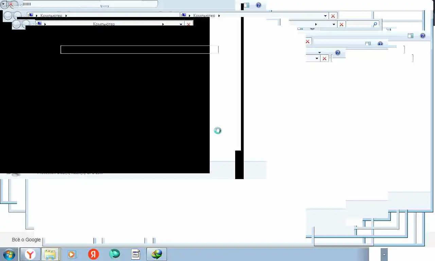The height and width of the screenshot is (261, 435).
Task: Switch to Internet Download Manager taskbar button
Action: (157, 254)
